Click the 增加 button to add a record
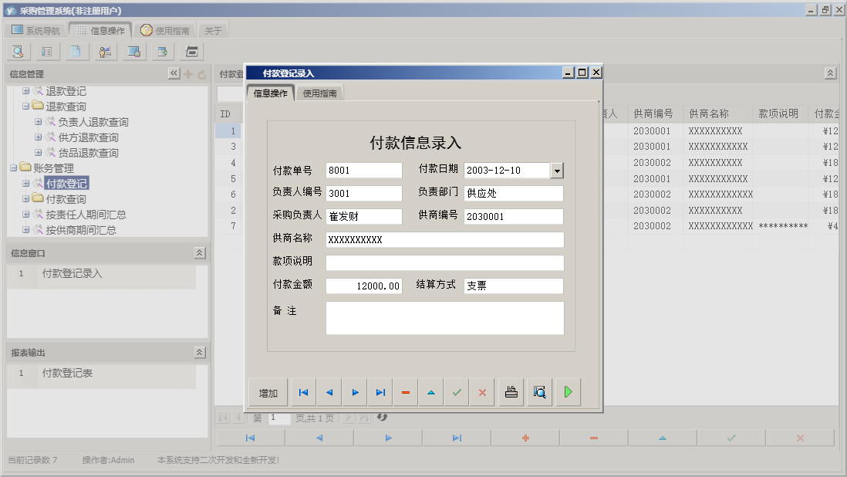847x477 pixels. point(267,391)
